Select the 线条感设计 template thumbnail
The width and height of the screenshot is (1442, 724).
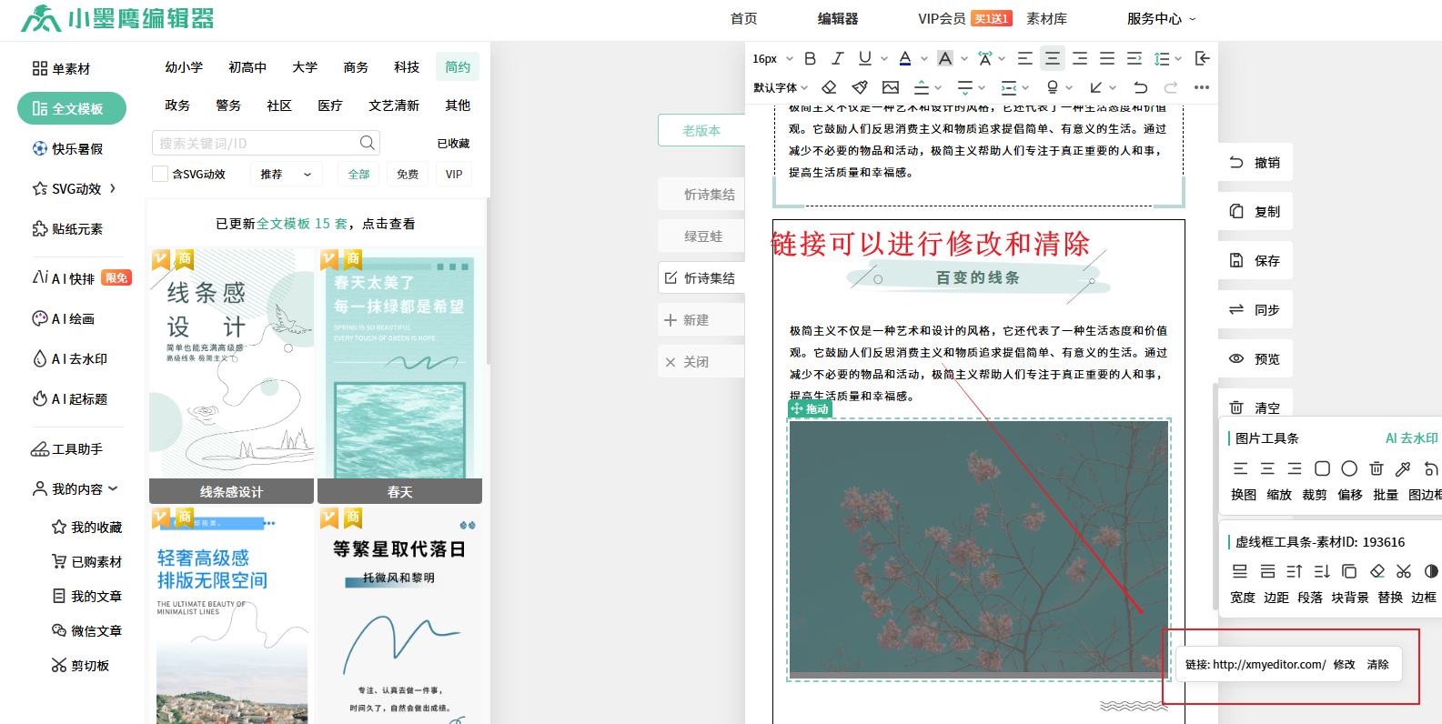coord(231,375)
